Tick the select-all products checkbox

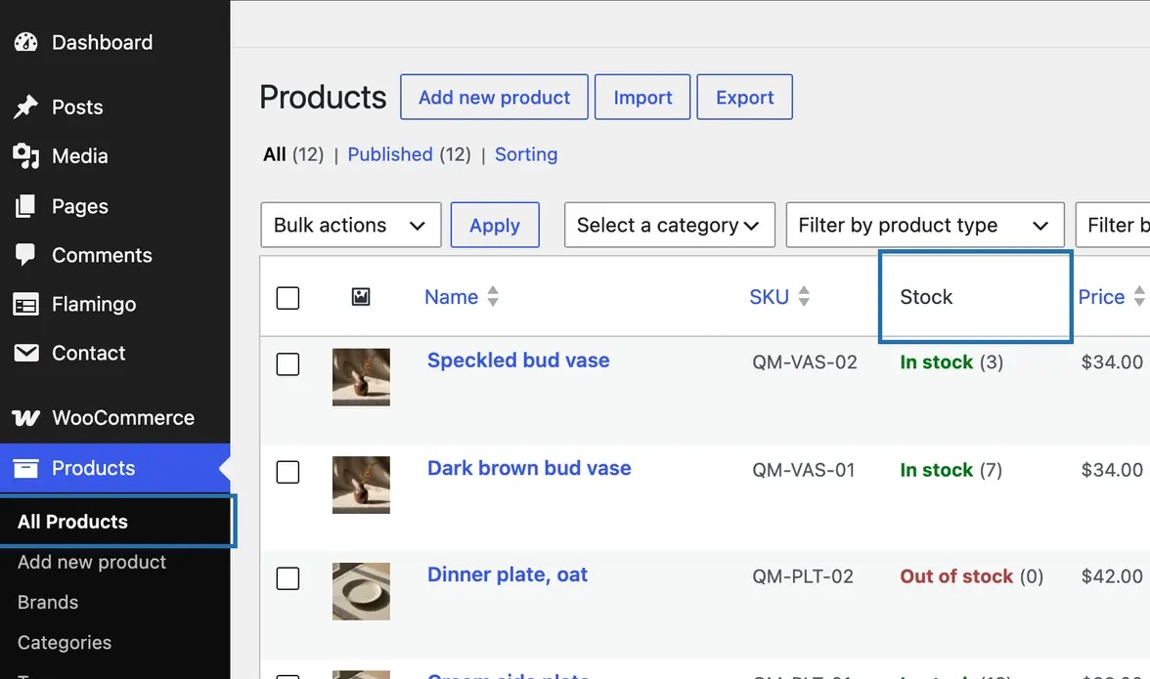click(x=287, y=298)
